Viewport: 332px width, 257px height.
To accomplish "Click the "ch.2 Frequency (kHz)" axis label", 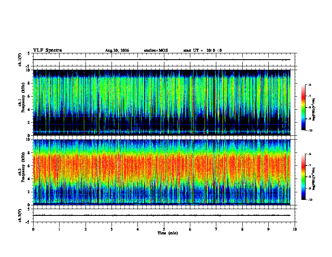I will tap(22, 167).
